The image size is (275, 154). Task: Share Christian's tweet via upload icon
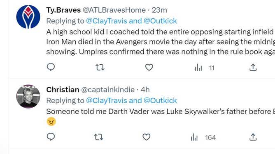tap(253, 137)
